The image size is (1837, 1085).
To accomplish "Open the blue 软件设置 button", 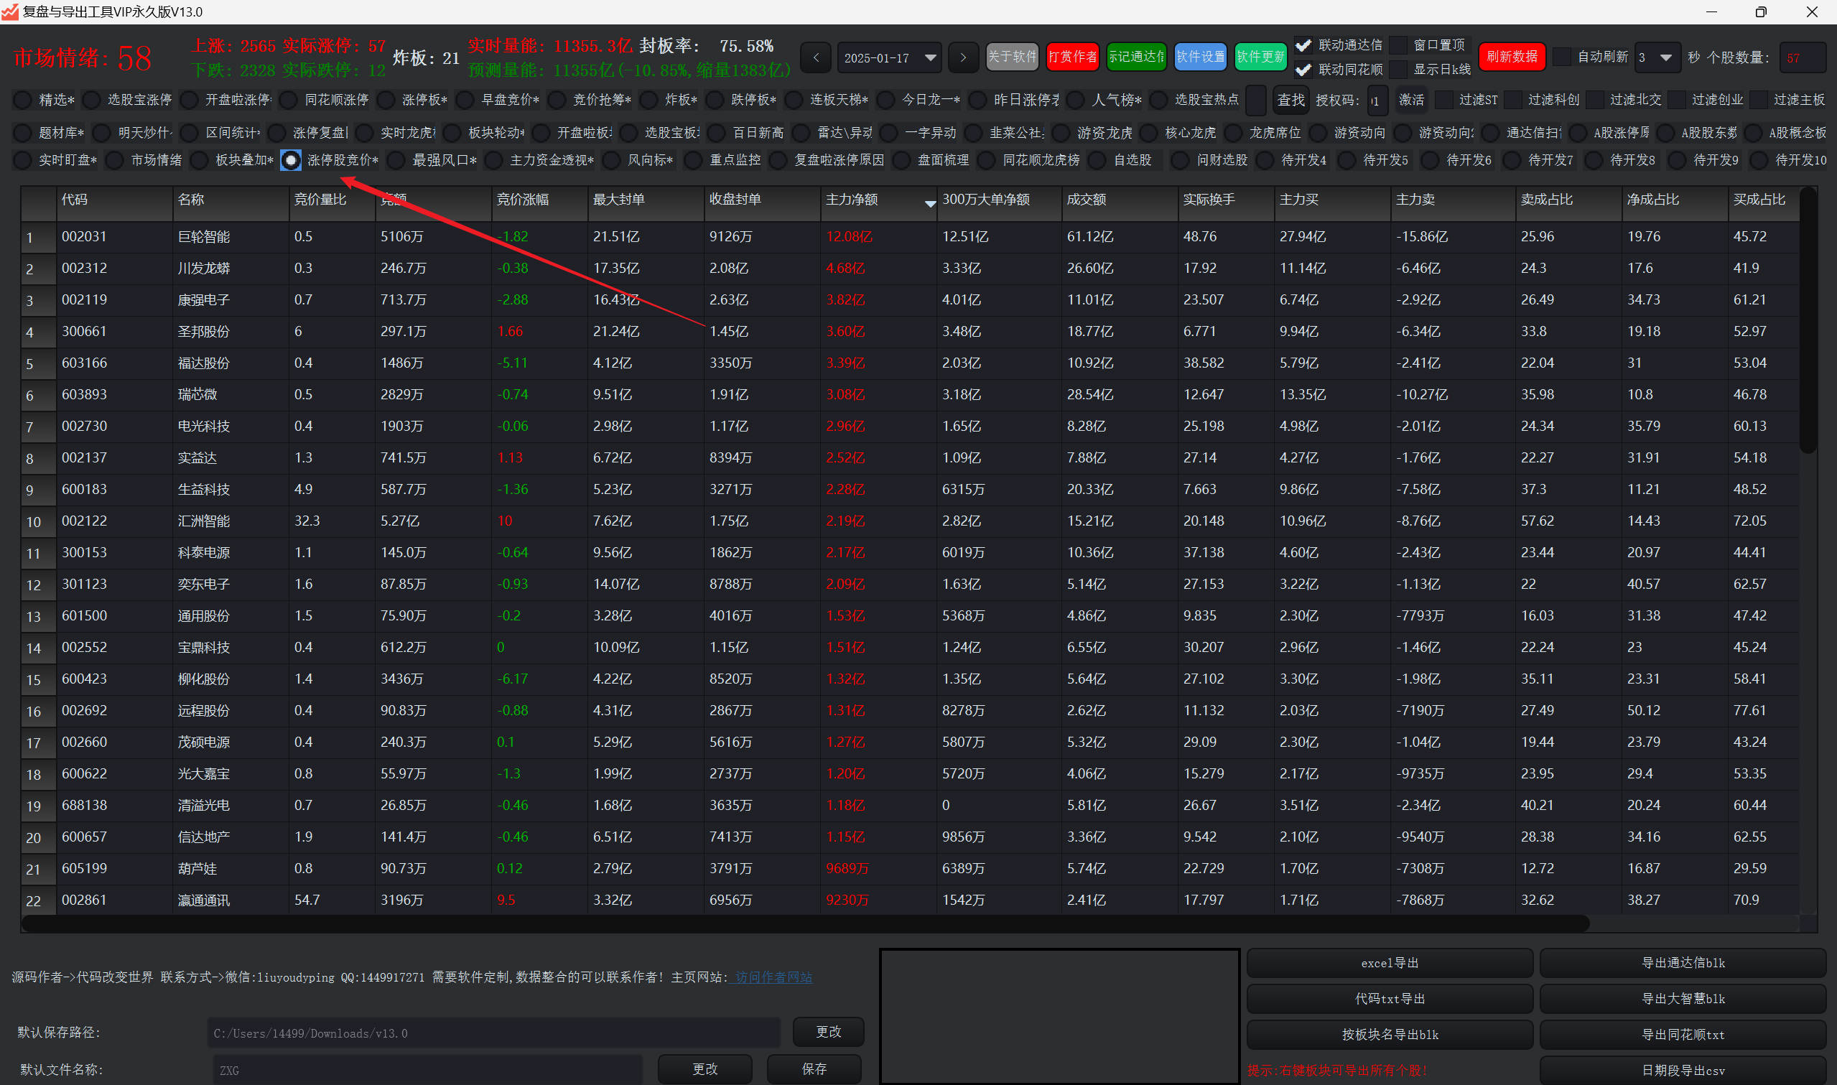I will (x=1199, y=57).
